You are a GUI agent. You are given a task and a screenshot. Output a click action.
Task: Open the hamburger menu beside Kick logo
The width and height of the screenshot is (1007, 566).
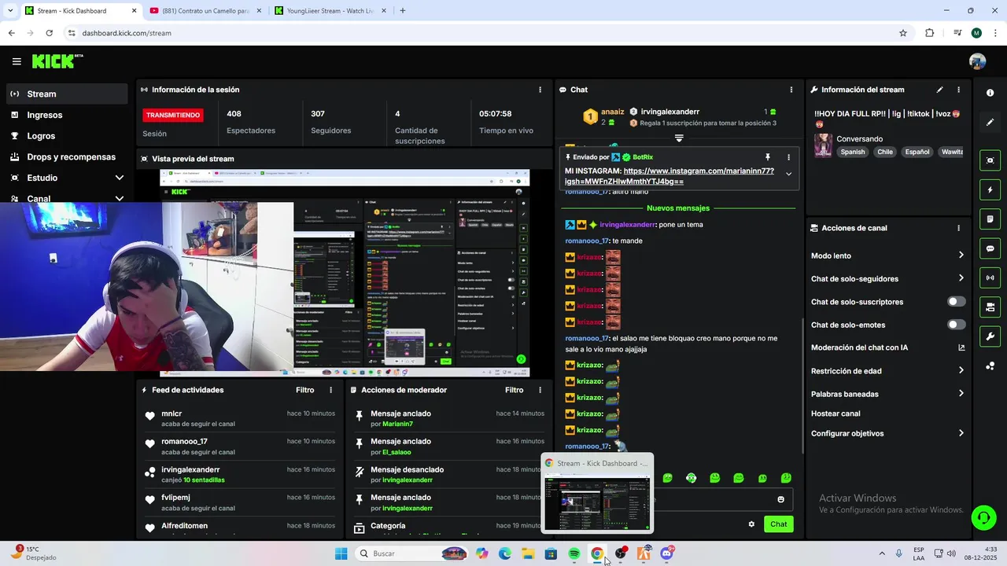17,61
